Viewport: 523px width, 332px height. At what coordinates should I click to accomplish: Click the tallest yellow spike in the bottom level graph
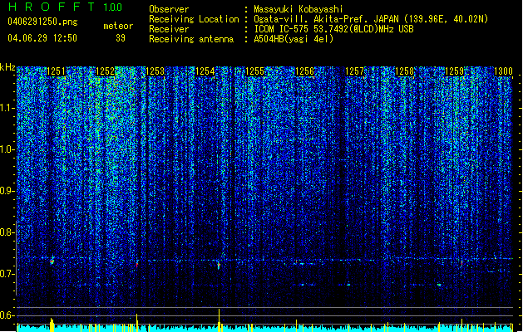(220, 320)
